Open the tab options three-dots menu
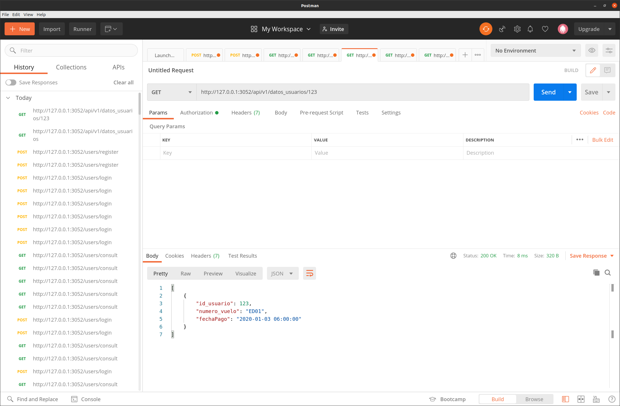The height and width of the screenshot is (406, 620). 478,55
